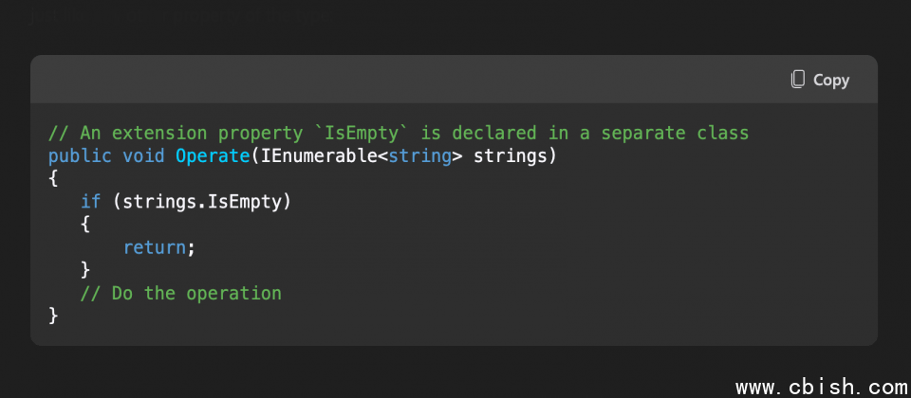The height and width of the screenshot is (398, 911).
Task: Click the word `IsEmpty` in the top comment
Action: tap(362, 133)
